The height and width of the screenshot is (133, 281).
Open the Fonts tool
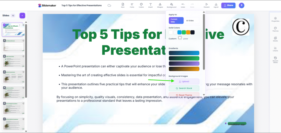tap(132, 5)
